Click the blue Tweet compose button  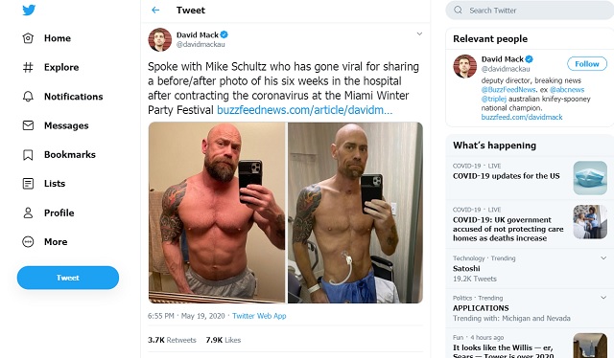tap(68, 278)
